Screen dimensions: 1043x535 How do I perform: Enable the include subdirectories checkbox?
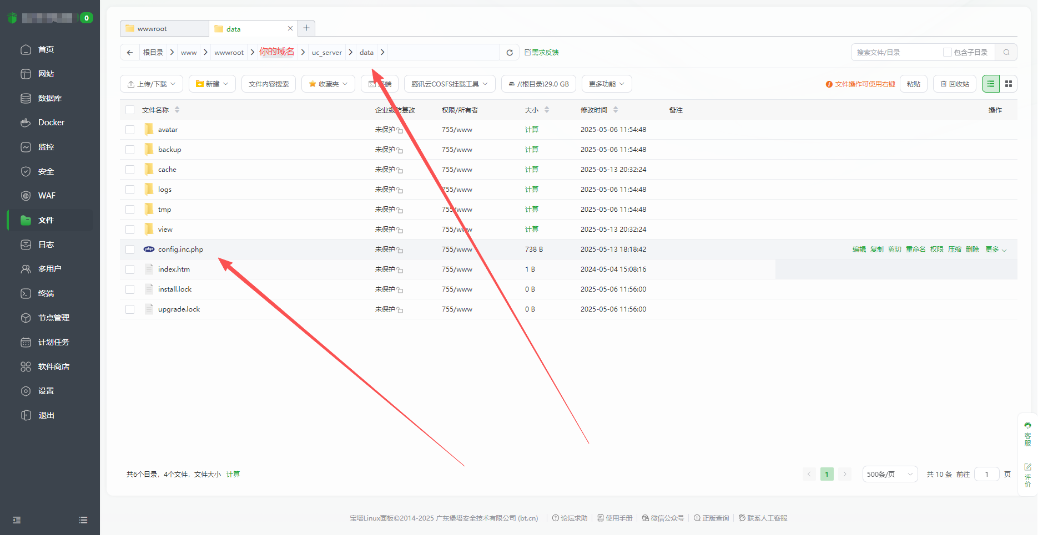pos(948,53)
